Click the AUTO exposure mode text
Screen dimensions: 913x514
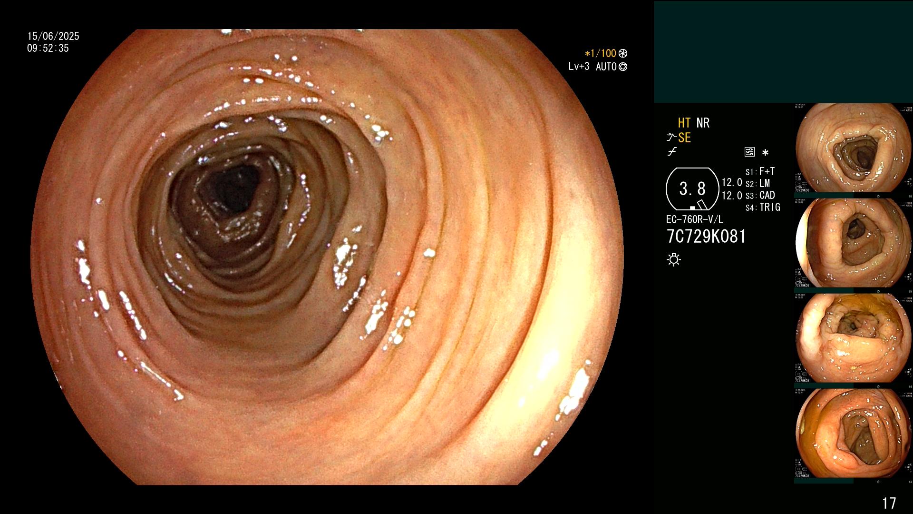606,67
